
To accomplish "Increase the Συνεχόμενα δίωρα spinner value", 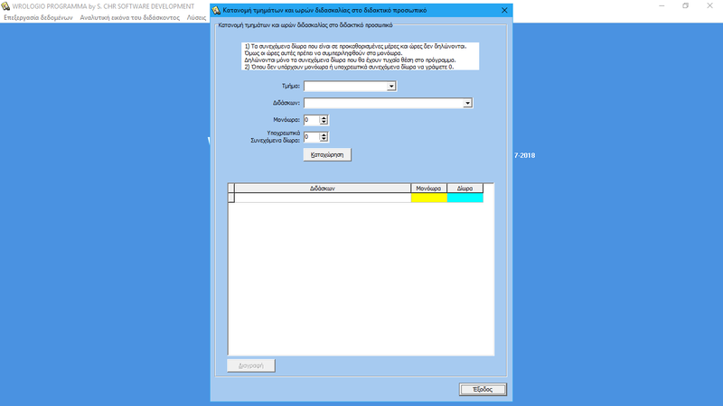I will (324, 134).
